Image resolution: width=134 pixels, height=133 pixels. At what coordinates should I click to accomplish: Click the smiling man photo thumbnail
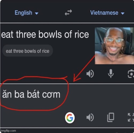pyautogui.click(x=114, y=46)
